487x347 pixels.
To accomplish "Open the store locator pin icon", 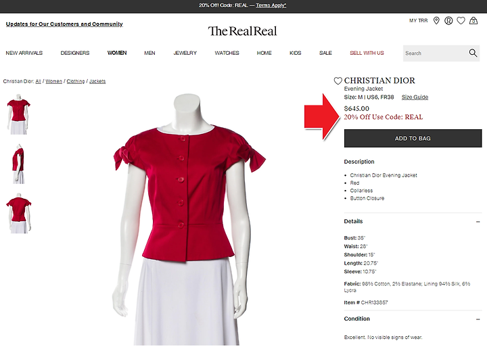I will coord(436,21).
